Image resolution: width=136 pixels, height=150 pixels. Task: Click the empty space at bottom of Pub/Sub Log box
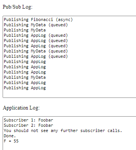click(x=69, y=94)
